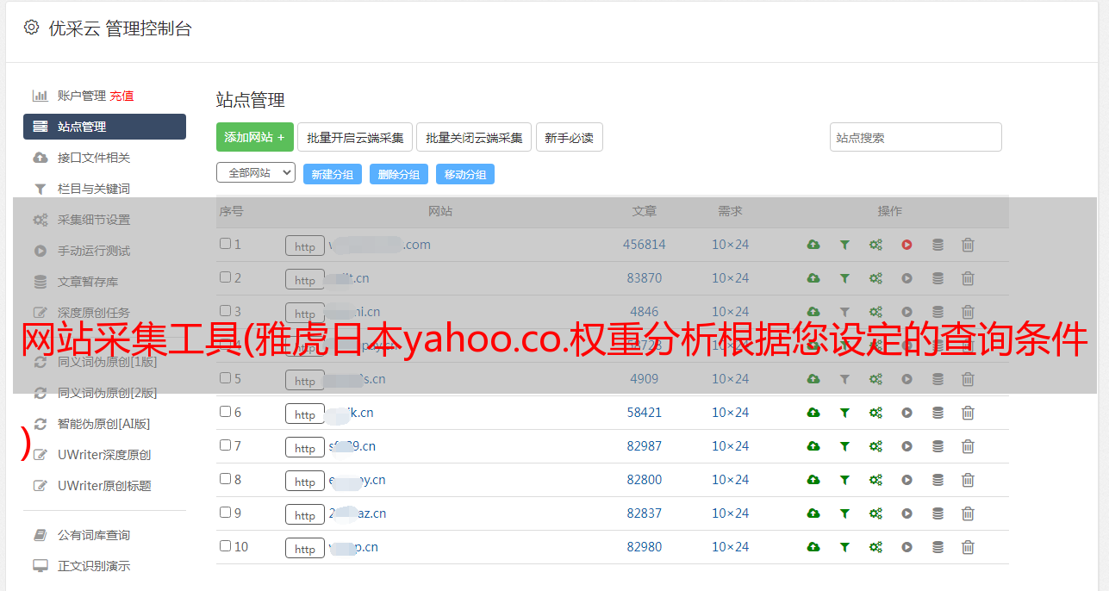Click the cloud upload icon in row 6
The image size is (1109, 591).
point(813,413)
